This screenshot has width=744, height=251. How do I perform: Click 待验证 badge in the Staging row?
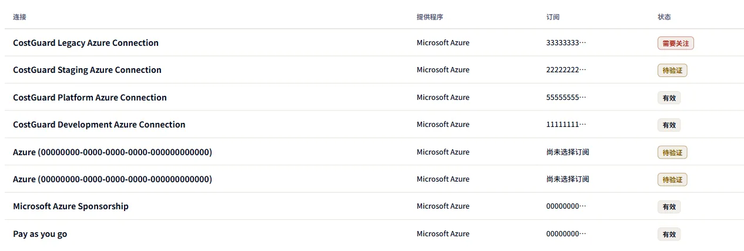(672, 71)
